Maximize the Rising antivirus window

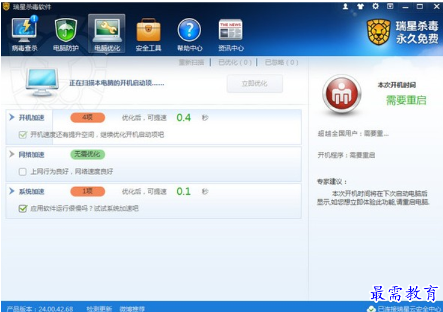click(420, 7)
